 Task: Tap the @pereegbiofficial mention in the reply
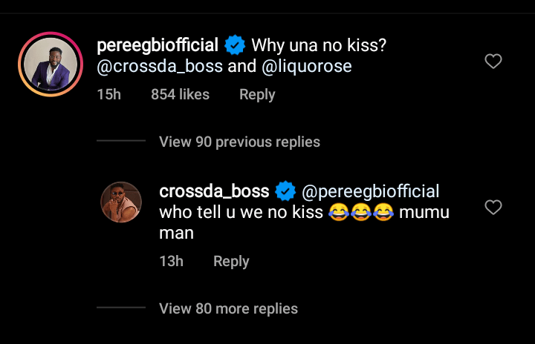[x=370, y=192]
